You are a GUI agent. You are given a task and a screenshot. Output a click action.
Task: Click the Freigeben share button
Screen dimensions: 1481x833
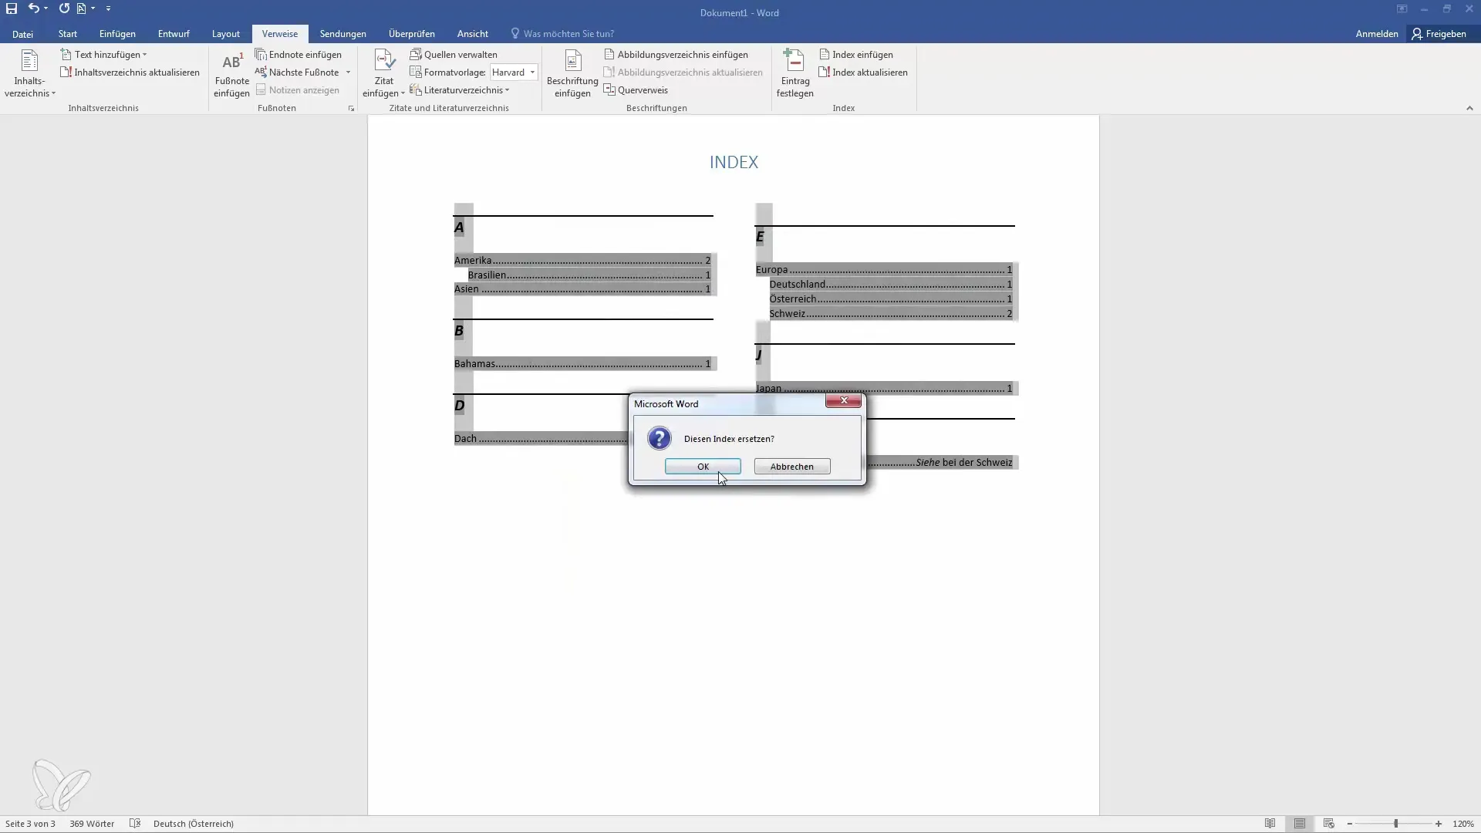(x=1439, y=34)
